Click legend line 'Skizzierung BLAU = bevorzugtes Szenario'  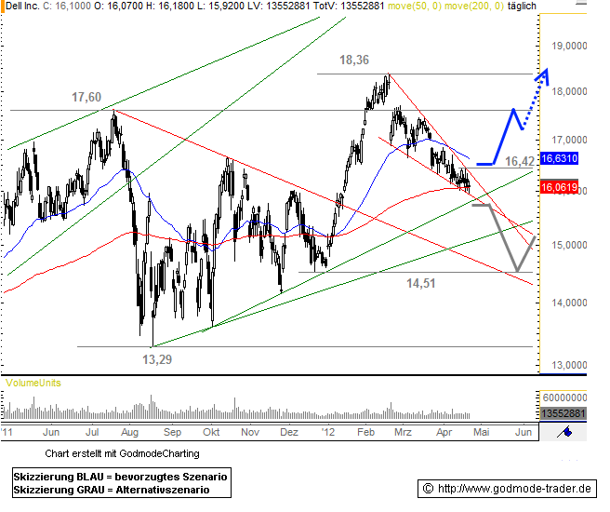pyautogui.click(x=120, y=477)
